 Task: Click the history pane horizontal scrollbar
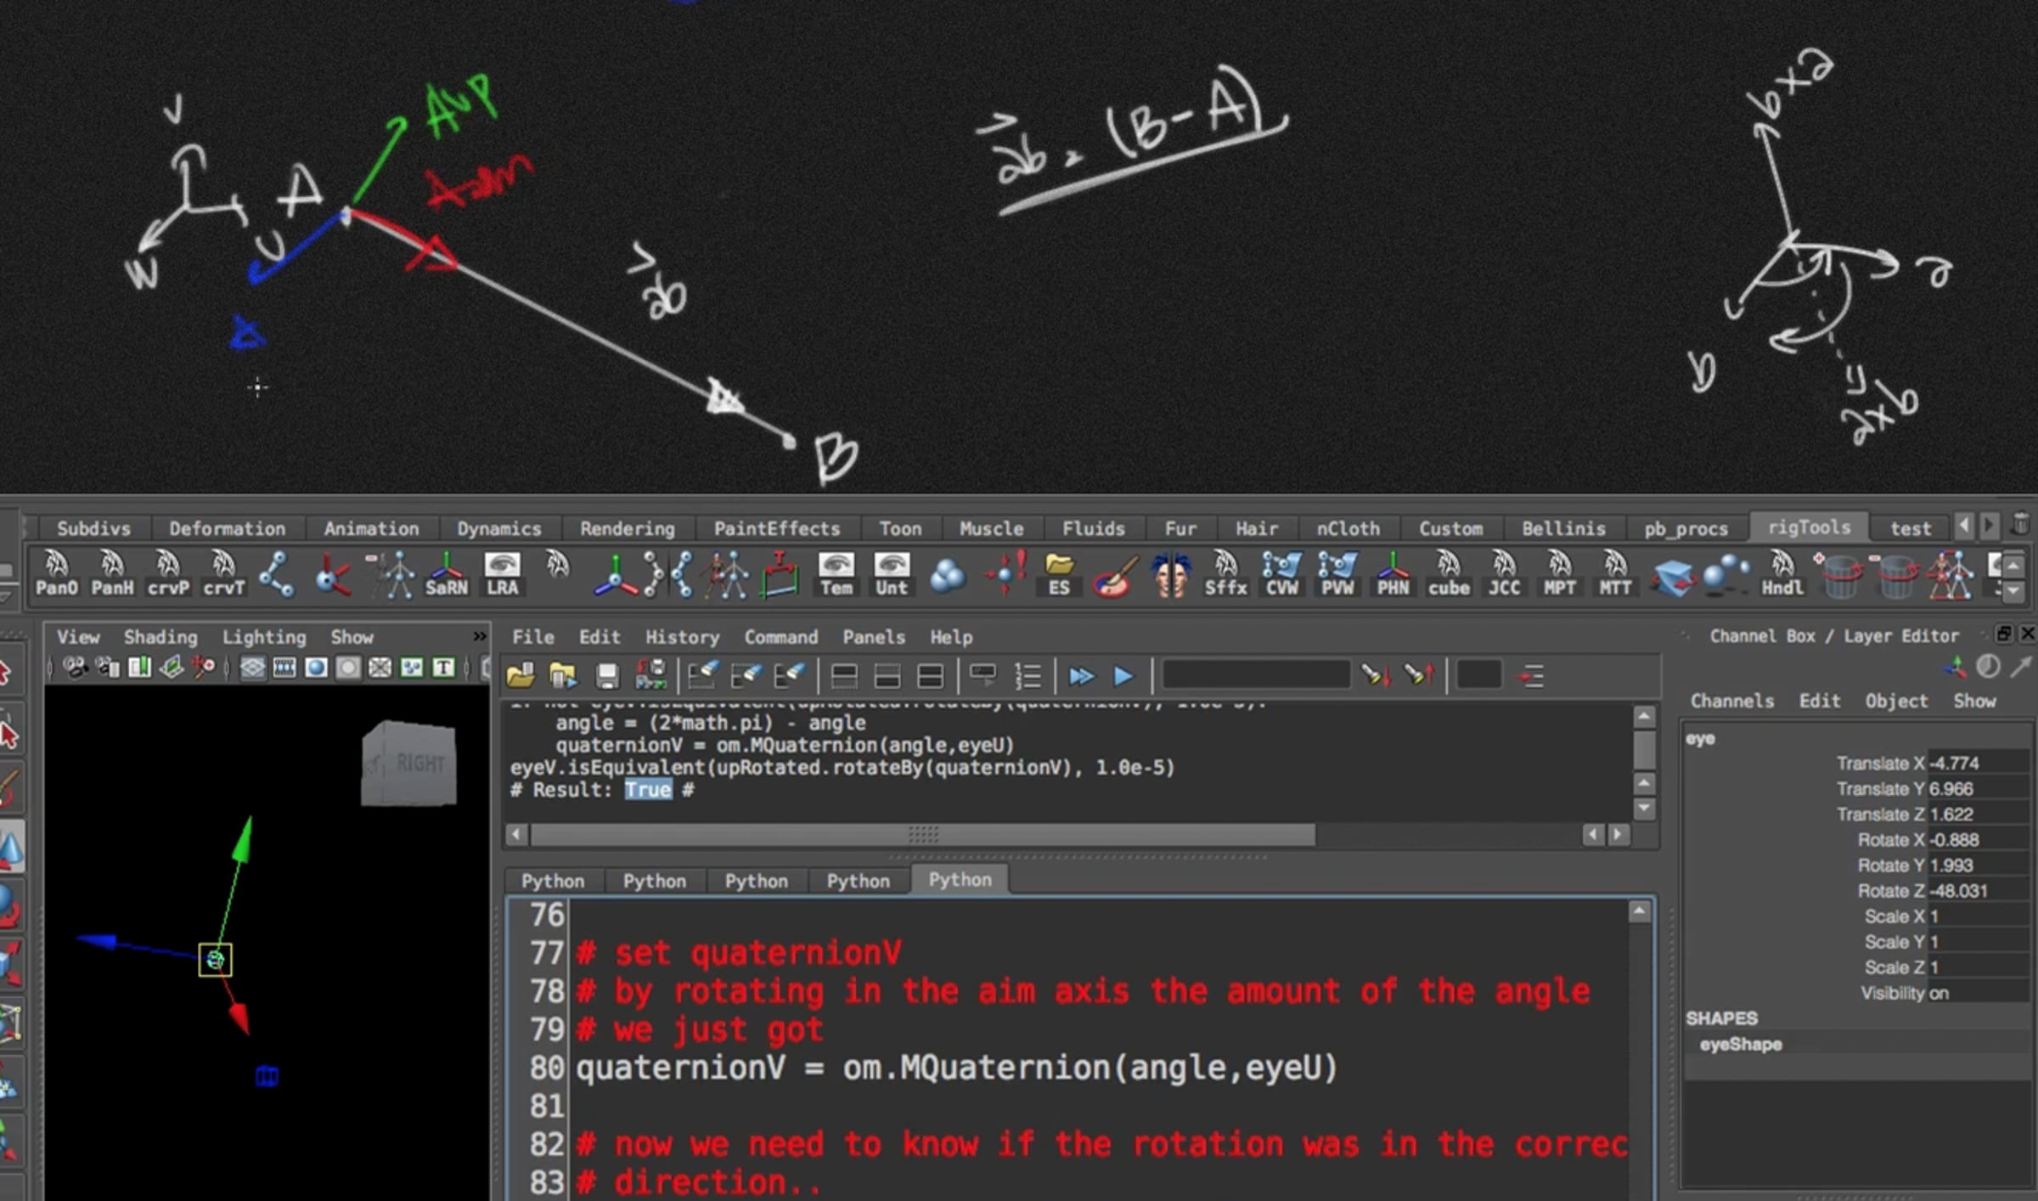coord(922,835)
